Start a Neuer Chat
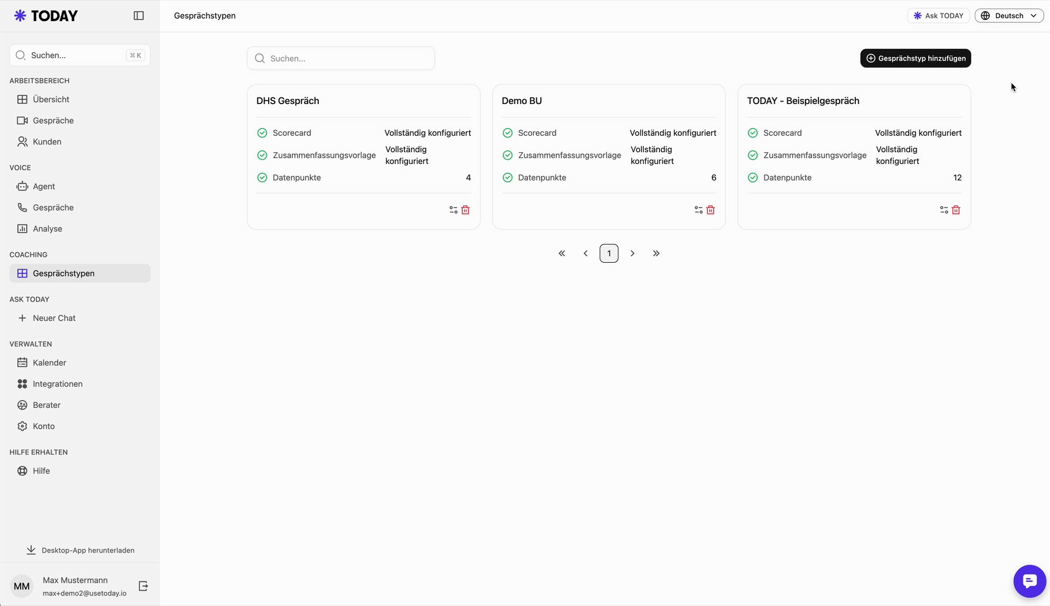Image resolution: width=1050 pixels, height=606 pixels. 80,318
